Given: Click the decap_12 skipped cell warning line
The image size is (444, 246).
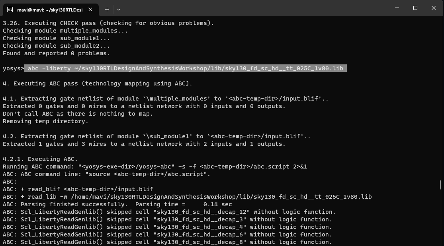Looking at the screenshot, I should (167, 212).
